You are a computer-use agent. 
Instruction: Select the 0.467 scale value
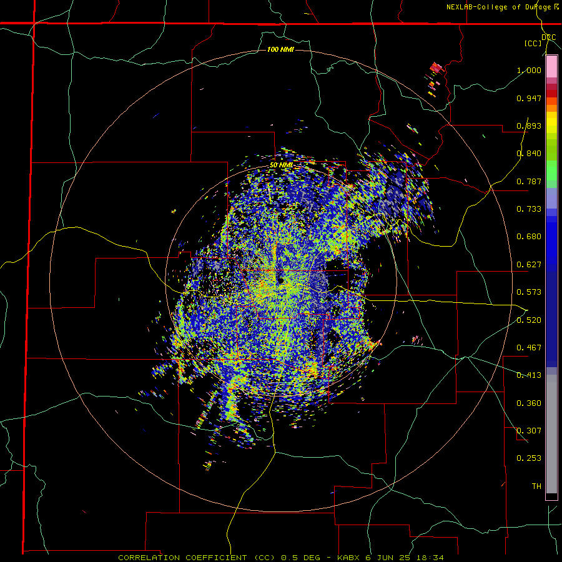[x=529, y=348]
